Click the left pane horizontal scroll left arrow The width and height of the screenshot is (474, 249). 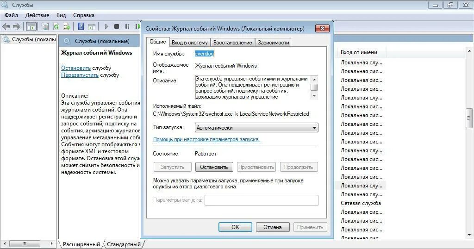pos(5,243)
